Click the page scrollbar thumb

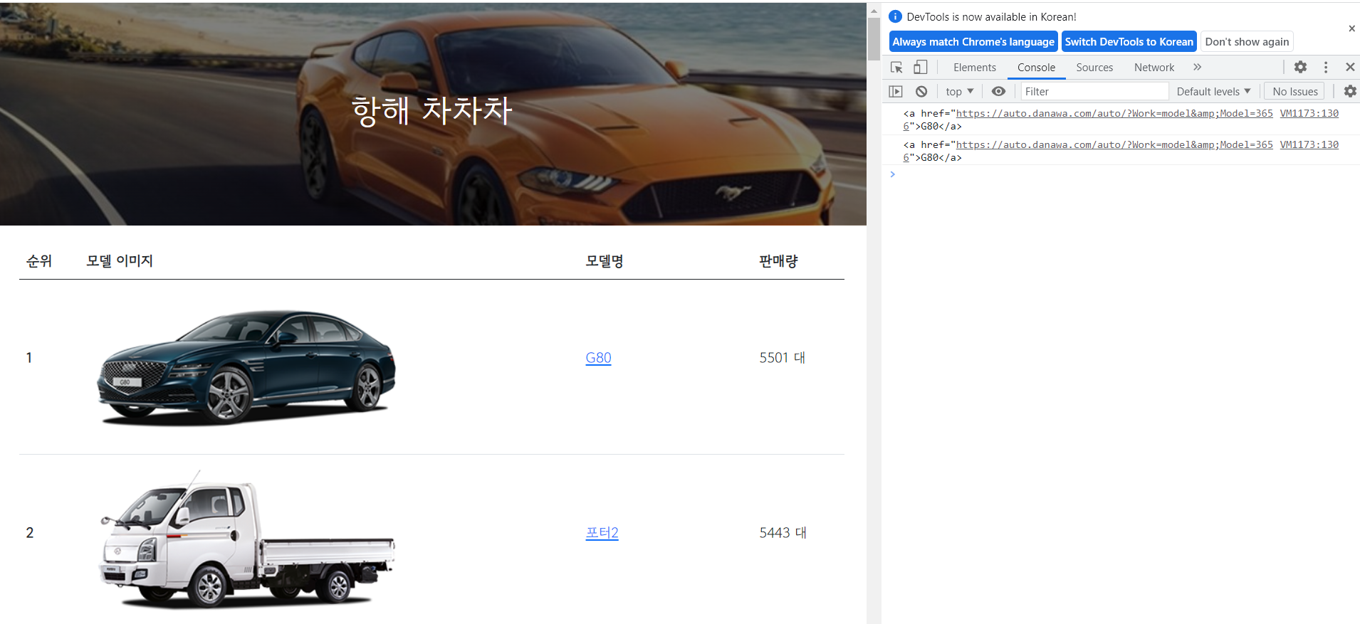coord(874,39)
